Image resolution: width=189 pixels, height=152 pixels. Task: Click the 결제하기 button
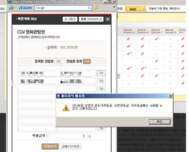(x=50, y=146)
